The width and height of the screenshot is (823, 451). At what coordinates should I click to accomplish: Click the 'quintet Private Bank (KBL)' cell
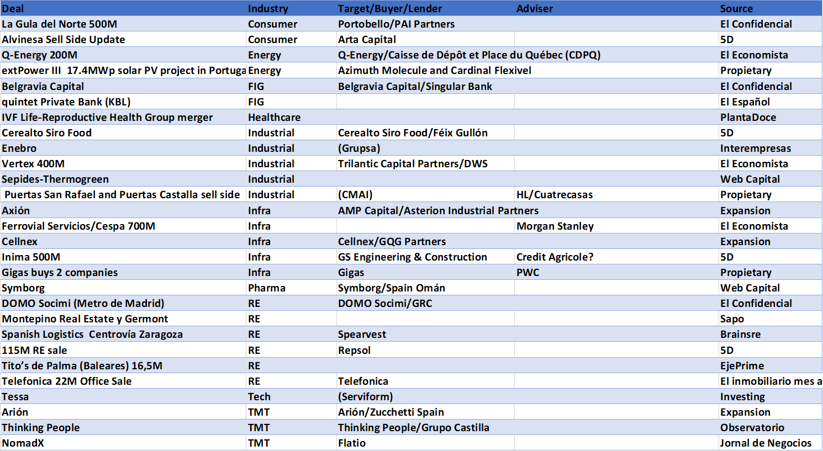pos(123,102)
